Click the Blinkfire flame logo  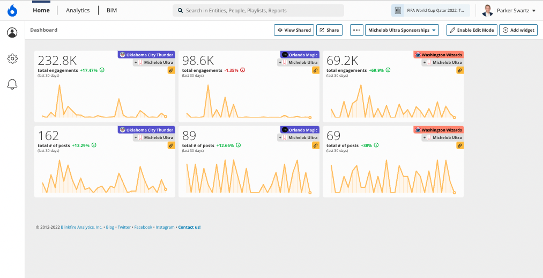12,10
